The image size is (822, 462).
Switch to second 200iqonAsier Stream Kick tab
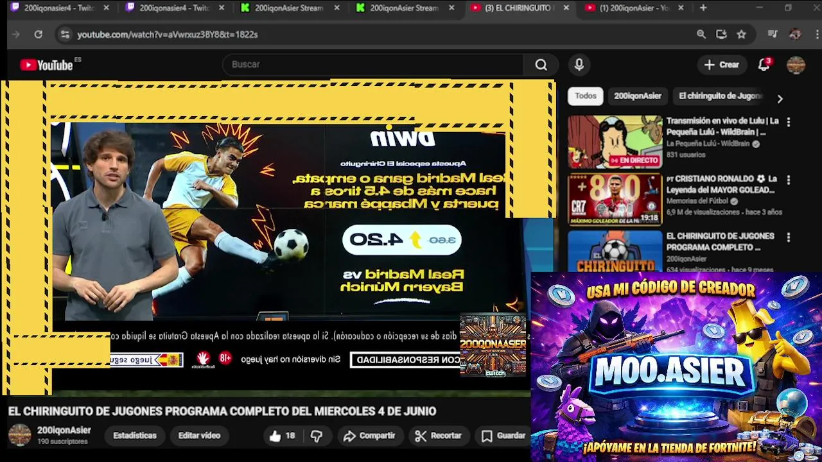[405, 8]
